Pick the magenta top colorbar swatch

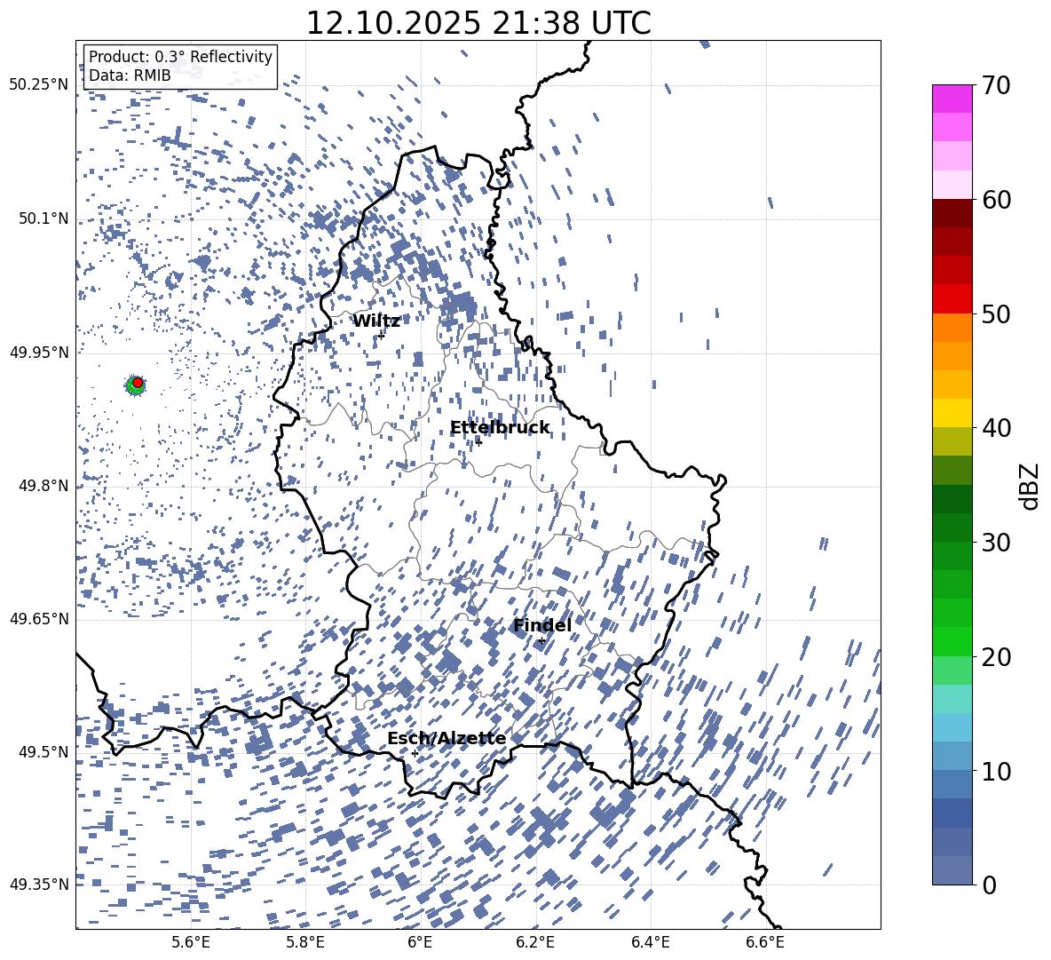point(952,99)
